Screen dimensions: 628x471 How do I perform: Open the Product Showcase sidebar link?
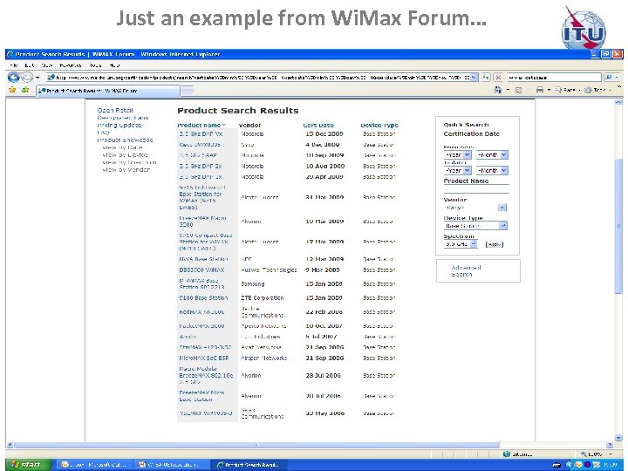click(x=125, y=140)
